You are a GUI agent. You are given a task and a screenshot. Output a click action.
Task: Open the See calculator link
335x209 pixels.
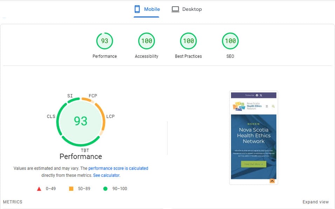pyautogui.click(x=106, y=175)
